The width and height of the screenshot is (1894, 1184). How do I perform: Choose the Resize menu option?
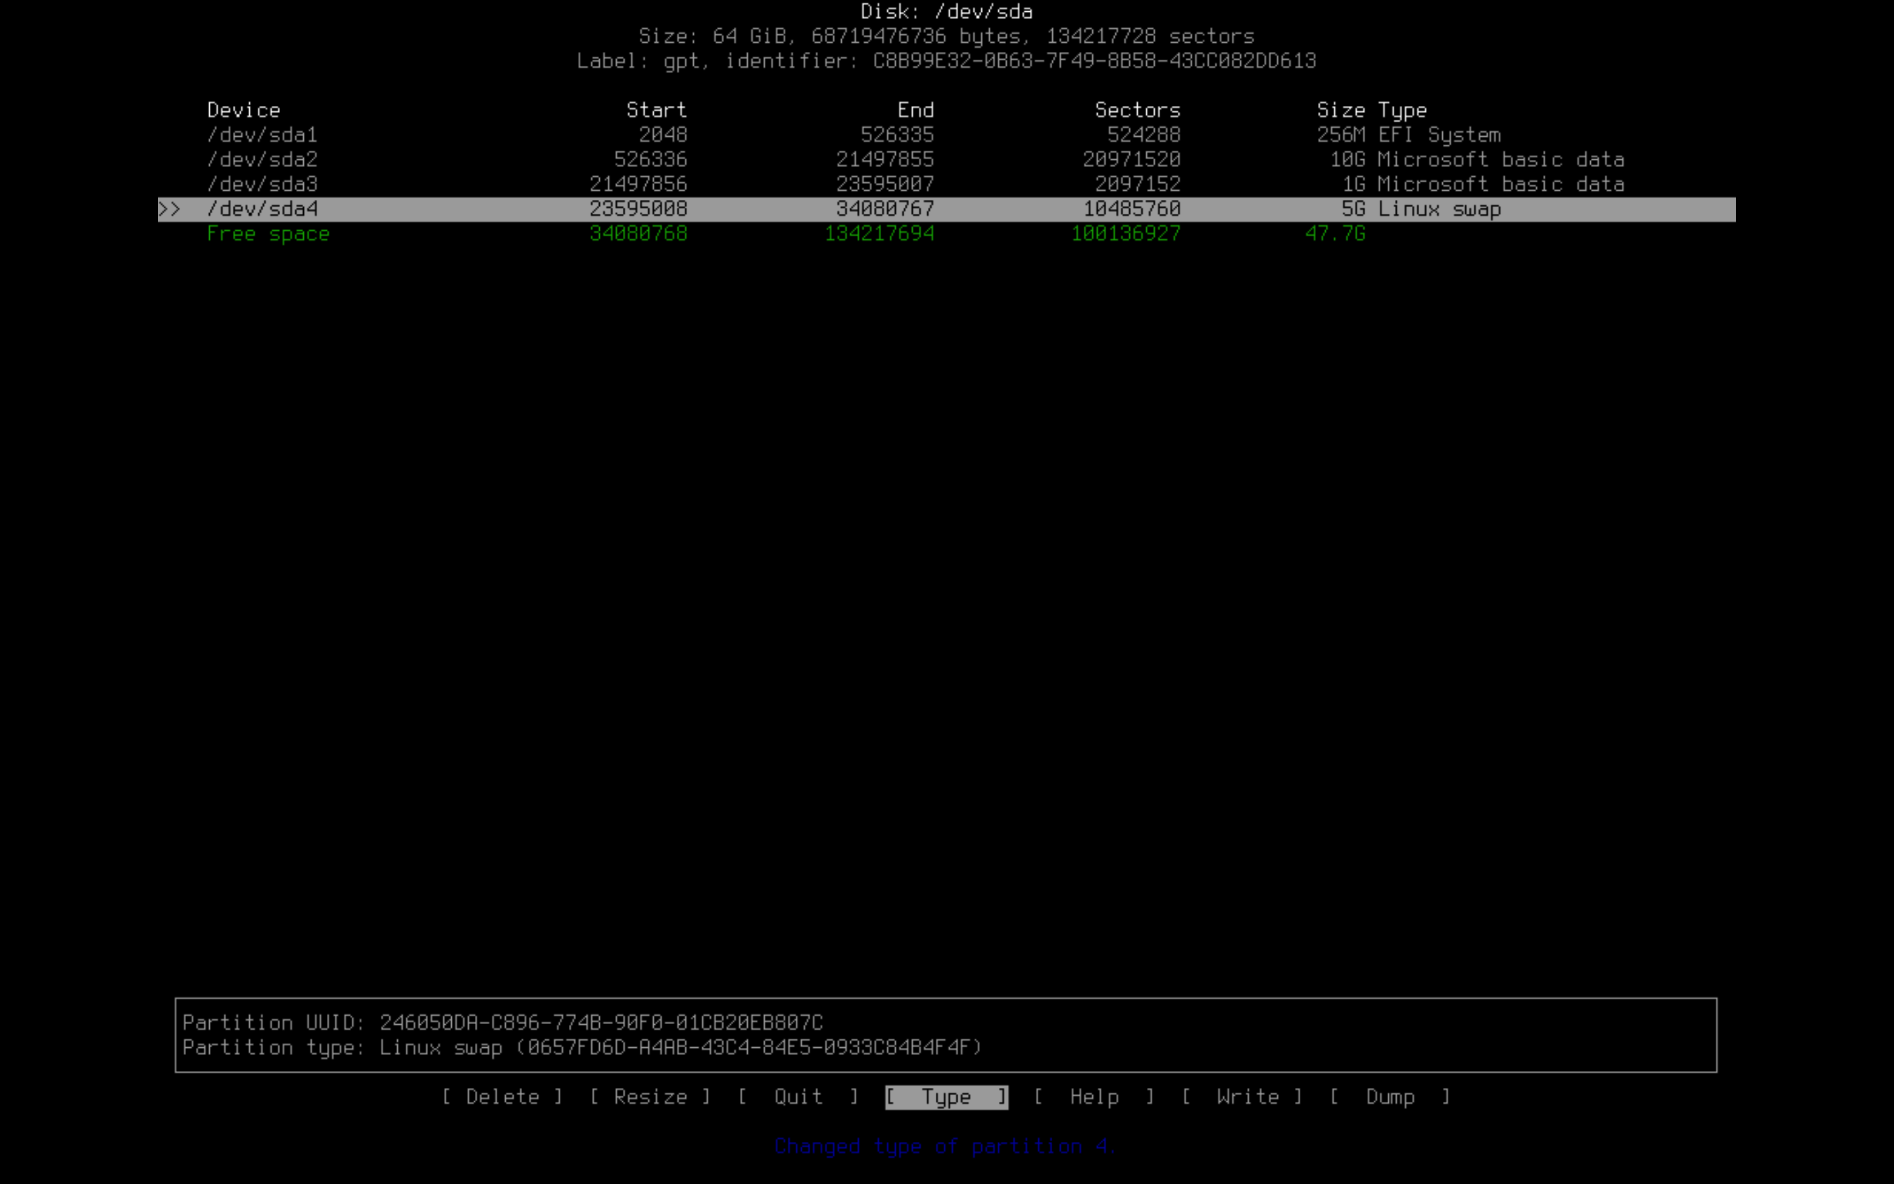tap(650, 1097)
